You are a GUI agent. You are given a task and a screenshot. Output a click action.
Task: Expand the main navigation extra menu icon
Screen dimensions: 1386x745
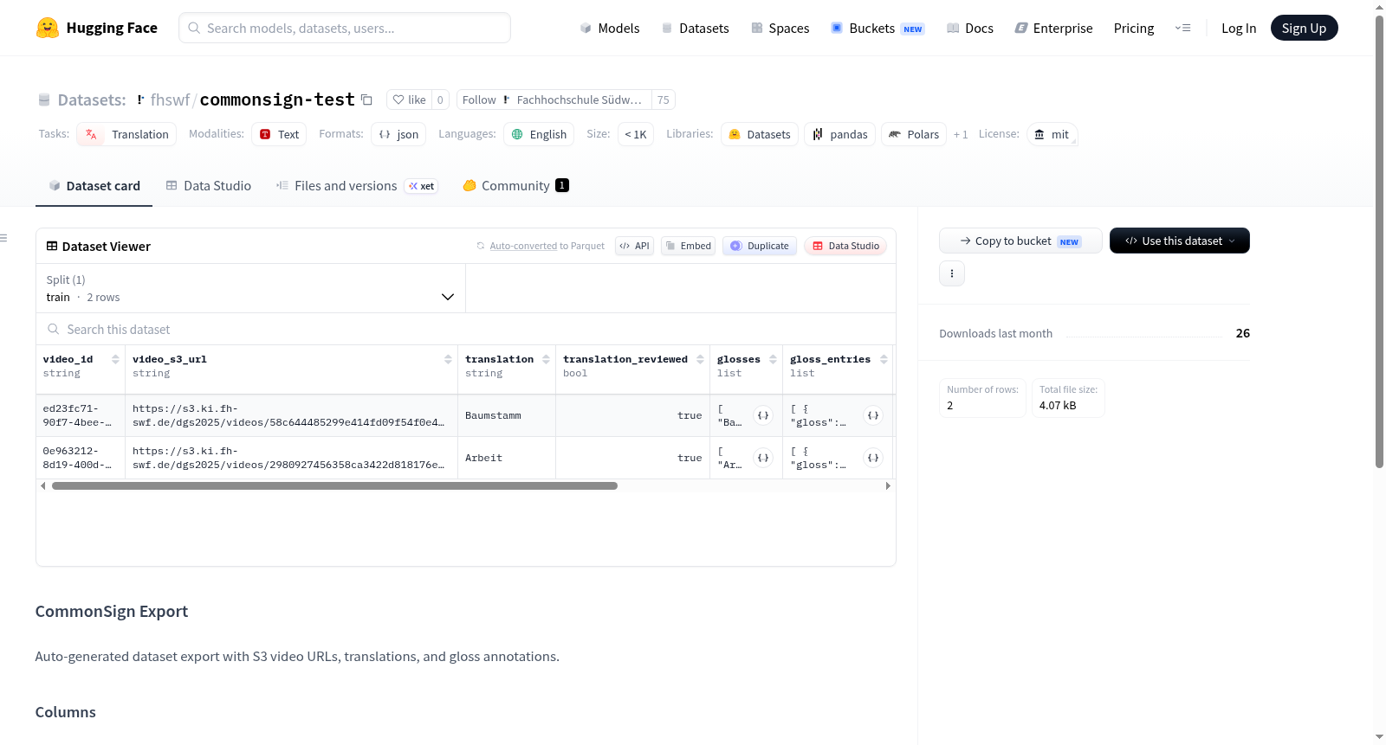1182,28
